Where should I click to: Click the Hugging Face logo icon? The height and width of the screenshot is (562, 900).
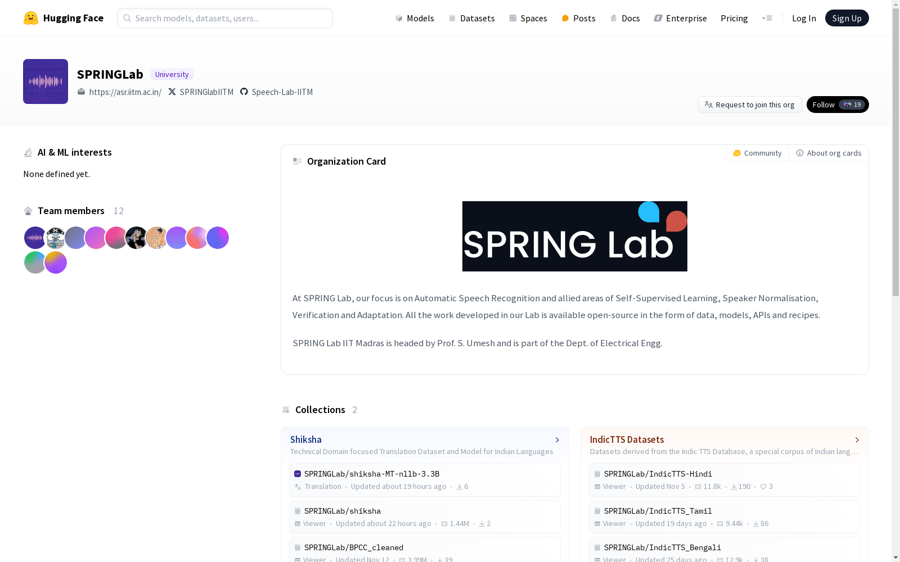31,18
